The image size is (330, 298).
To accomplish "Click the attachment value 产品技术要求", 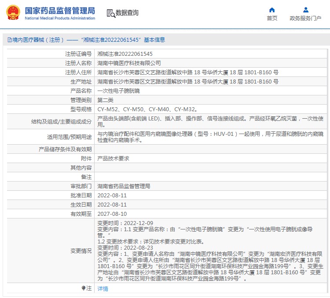I will coord(113,158).
